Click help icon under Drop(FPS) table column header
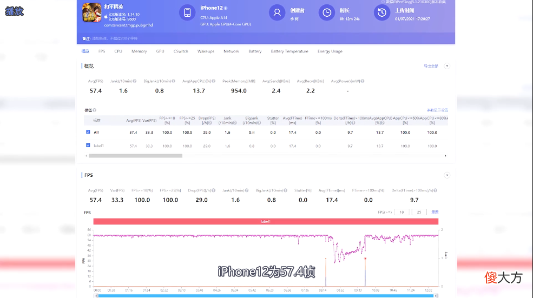This screenshot has height=298, width=533. pyautogui.click(x=210, y=123)
